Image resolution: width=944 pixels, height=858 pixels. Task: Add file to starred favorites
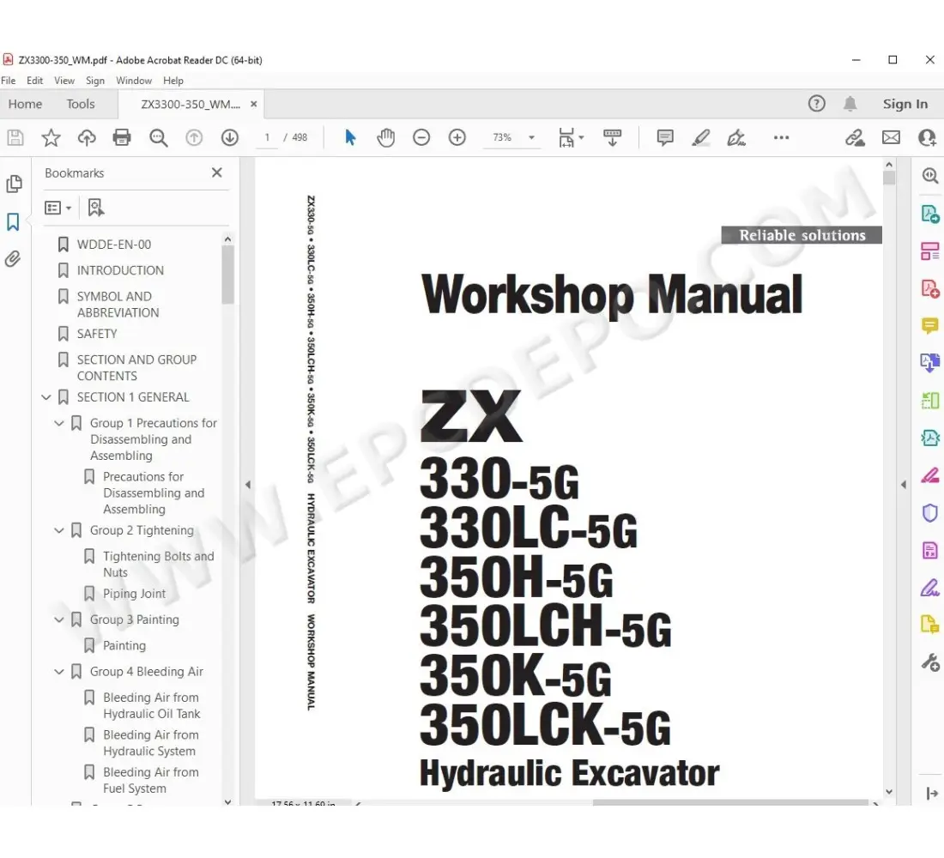tap(51, 137)
